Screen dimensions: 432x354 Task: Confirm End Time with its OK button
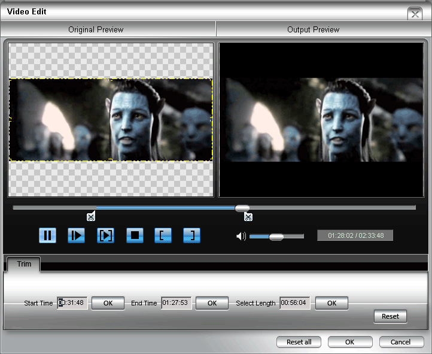pyautogui.click(x=212, y=303)
